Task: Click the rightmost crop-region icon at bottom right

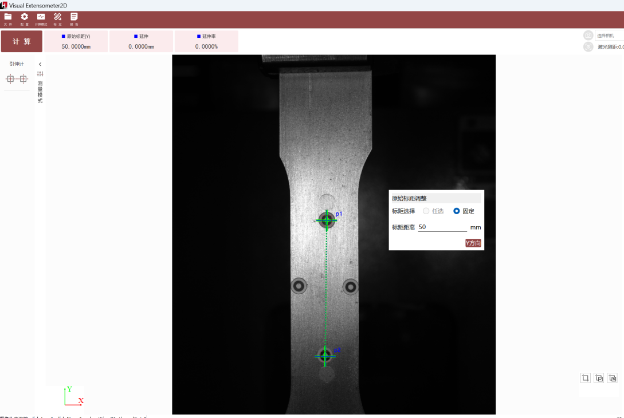Action: tap(613, 378)
